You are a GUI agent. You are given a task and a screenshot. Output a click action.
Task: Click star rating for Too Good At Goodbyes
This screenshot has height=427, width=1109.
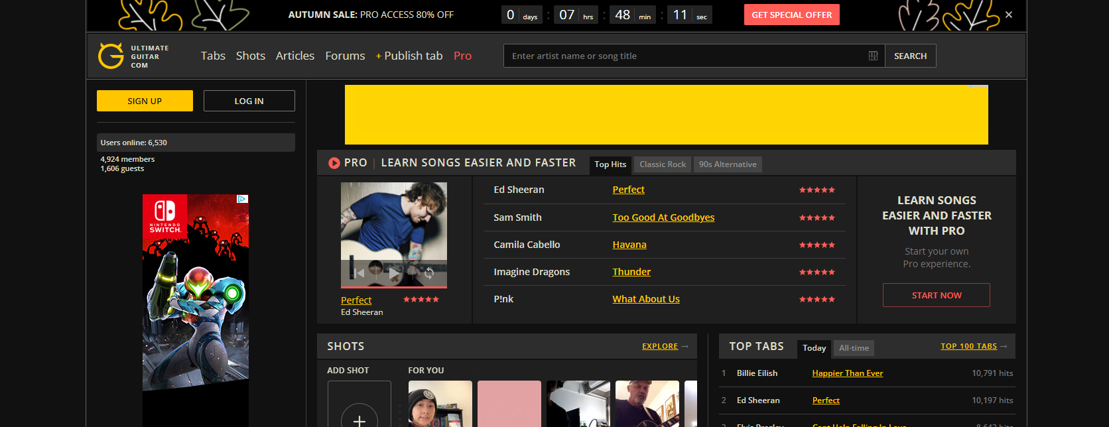[817, 217]
